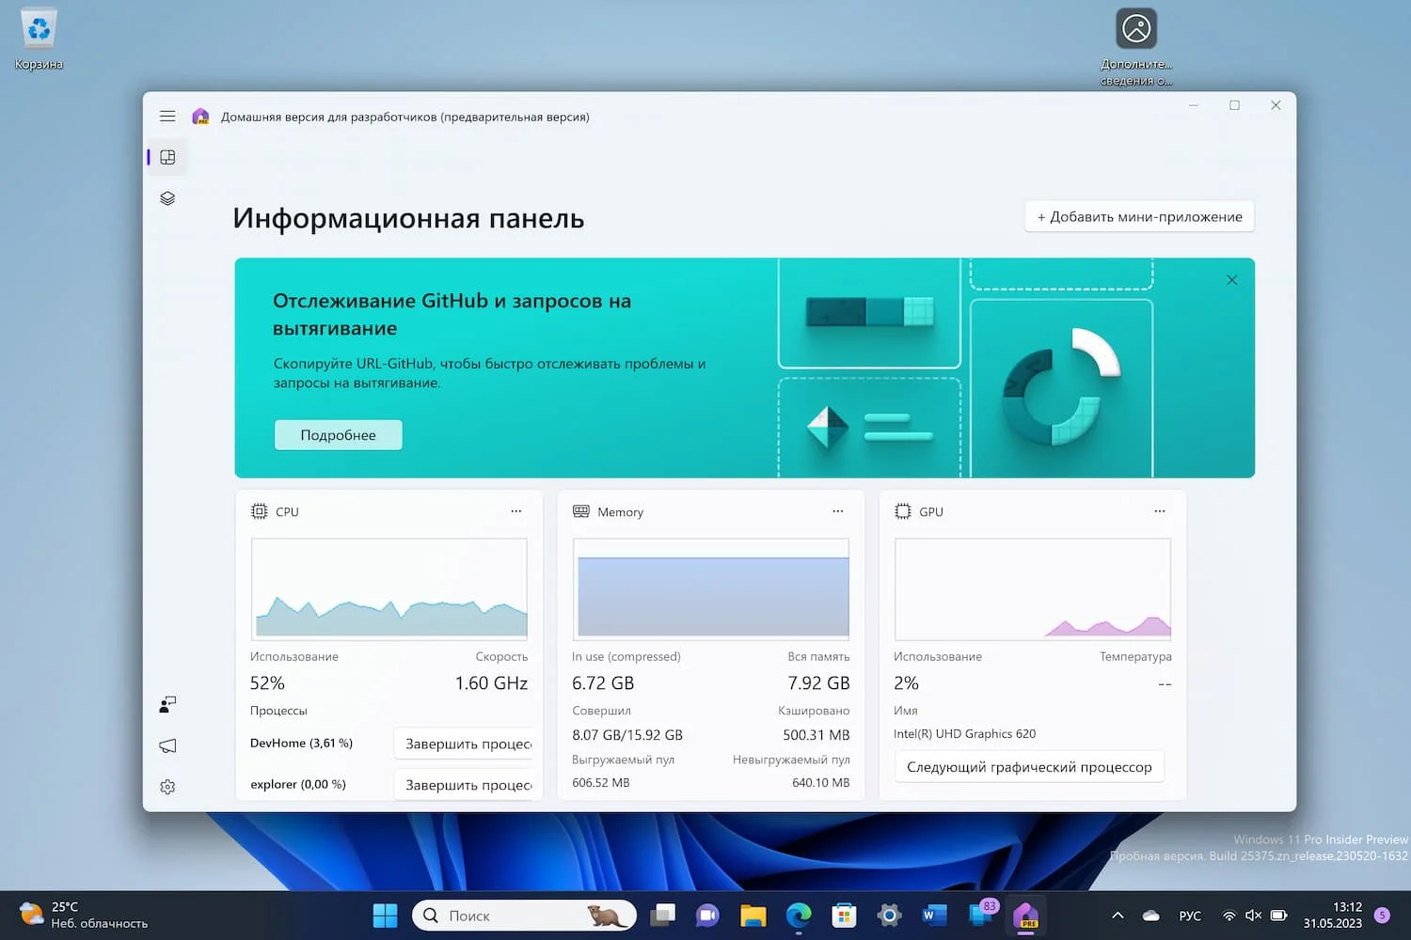Open the Settings gear in the sidebar

167,787
